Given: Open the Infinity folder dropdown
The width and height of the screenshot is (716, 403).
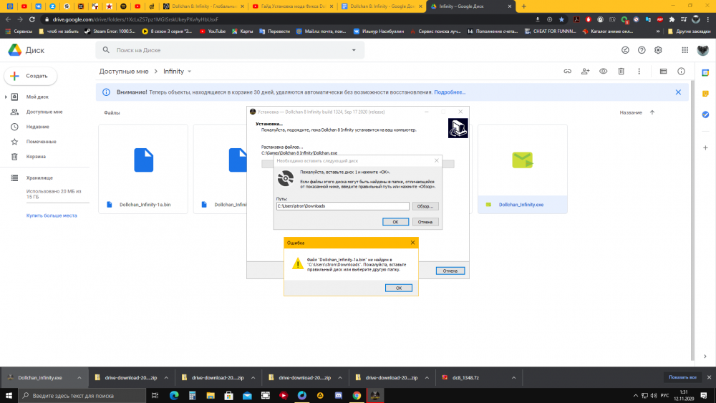Looking at the screenshot, I should click(x=190, y=72).
